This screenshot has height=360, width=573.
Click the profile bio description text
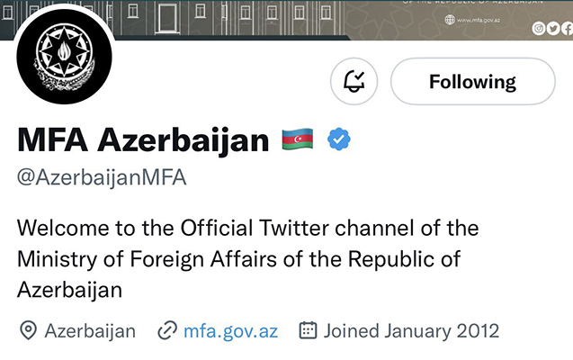238,258
